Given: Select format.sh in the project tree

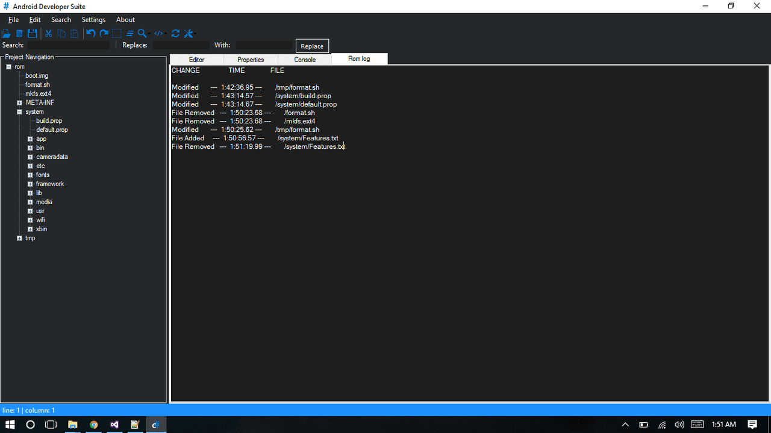Looking at the screenshot, I should point(37,85).
